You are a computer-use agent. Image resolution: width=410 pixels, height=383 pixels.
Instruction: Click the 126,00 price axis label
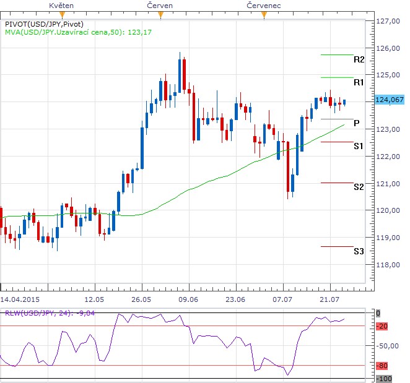click(x=388, y=48)
